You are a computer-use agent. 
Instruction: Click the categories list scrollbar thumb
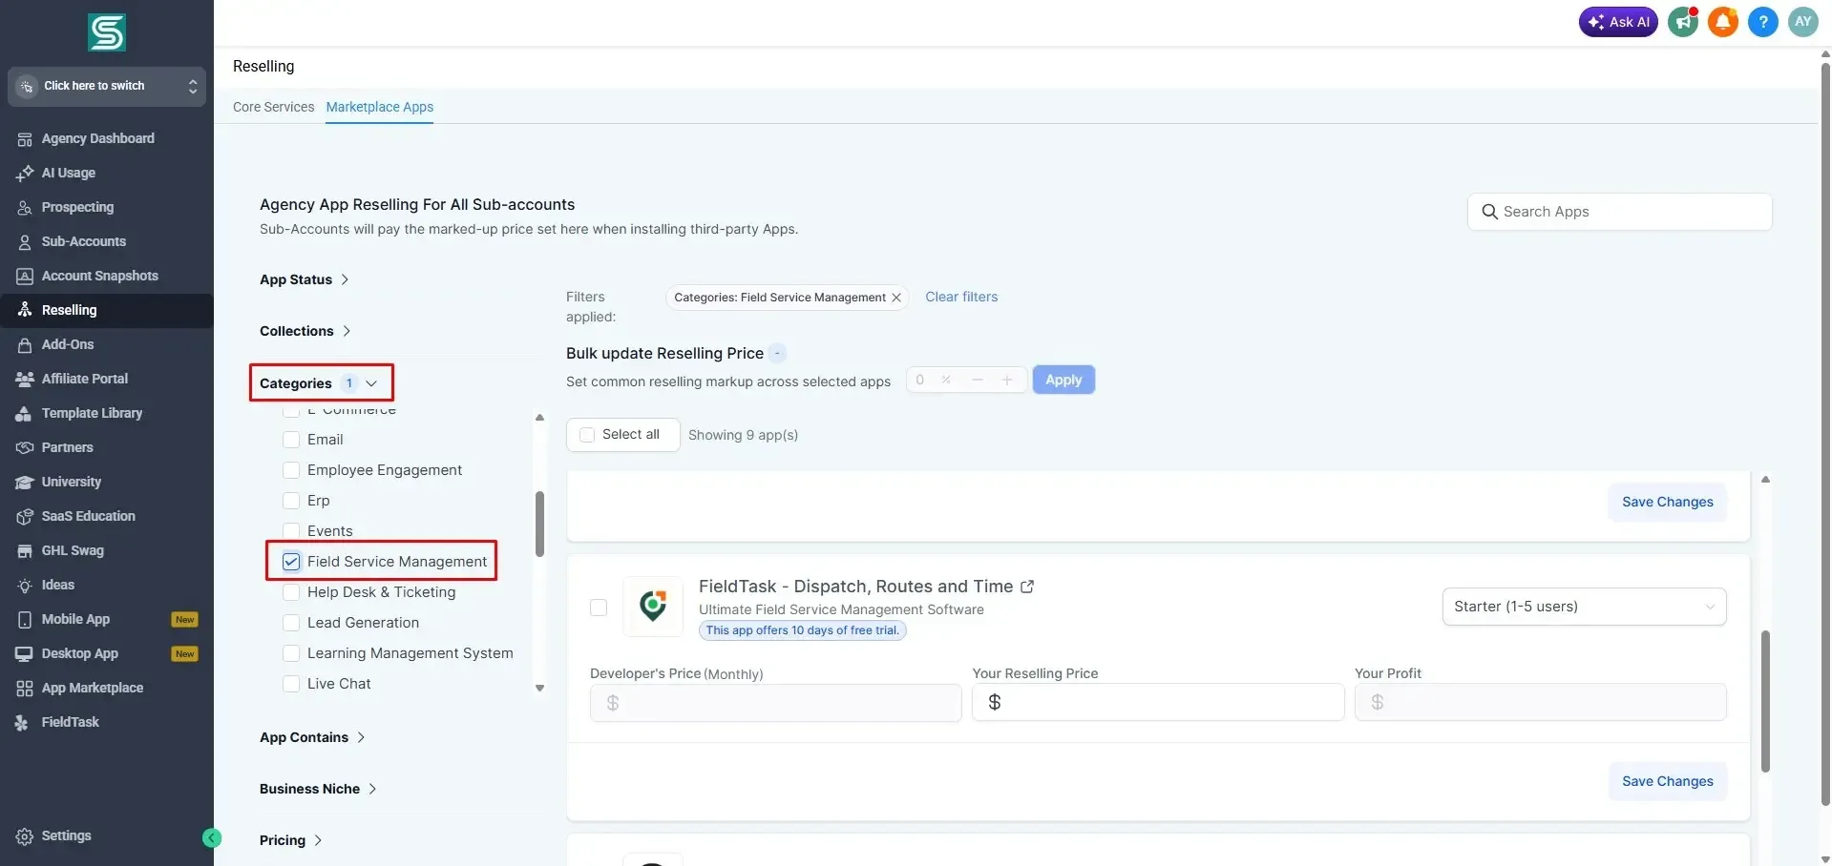pyautogui.click(x=539, y=524)
